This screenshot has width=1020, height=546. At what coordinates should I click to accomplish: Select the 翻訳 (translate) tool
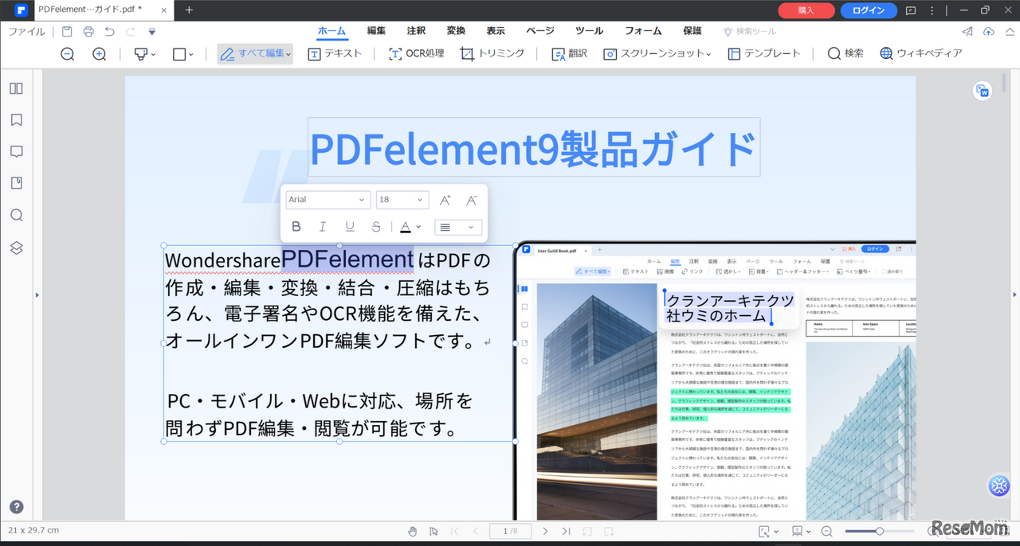(568, 53)
